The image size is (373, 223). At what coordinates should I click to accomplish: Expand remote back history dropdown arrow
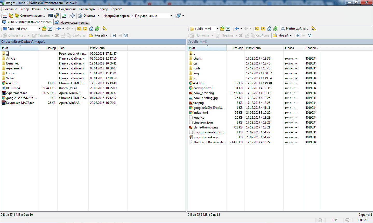tap(241, 28)
